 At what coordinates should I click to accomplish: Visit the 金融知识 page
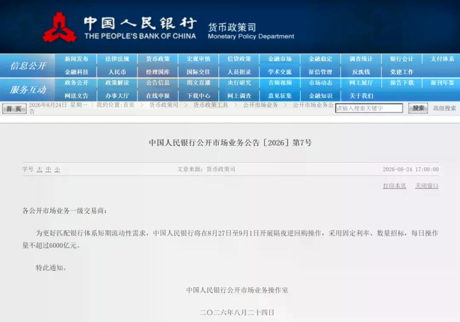[320, 96]
